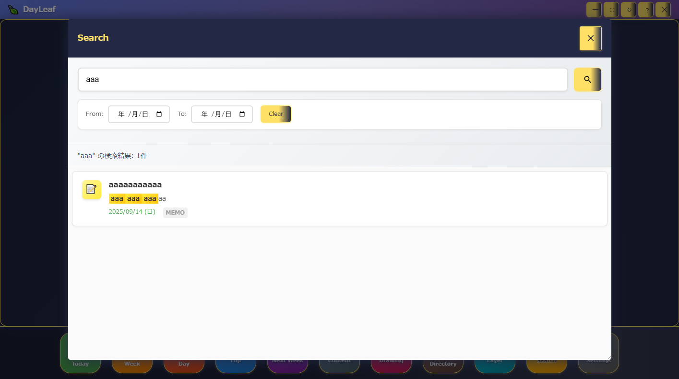Image resolution: width=679 pixels, height=379 pixels.
Task: Click the reload icon in the title bar
Action: pyautogui.click(x=629, y=10)
